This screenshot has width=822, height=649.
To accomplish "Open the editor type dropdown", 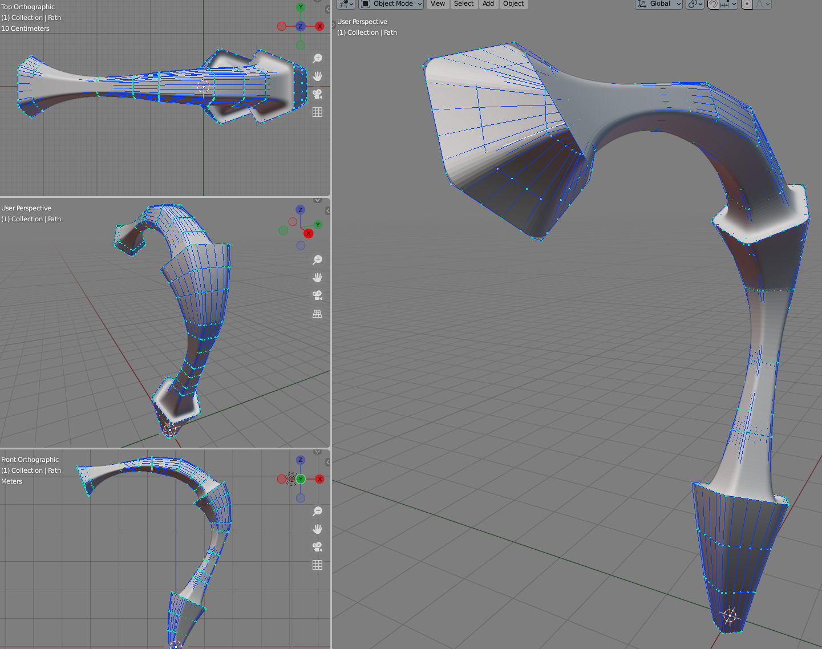I will 346,4.
